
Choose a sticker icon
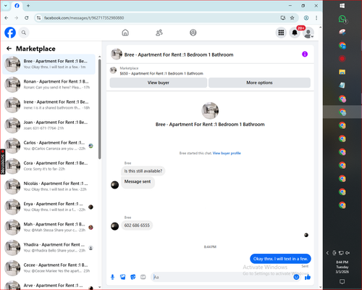pyautogui.click(x=133, y=277)
